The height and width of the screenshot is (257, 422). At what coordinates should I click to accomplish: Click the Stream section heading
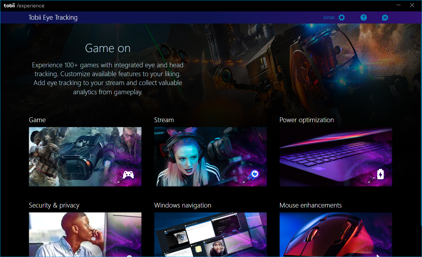164,120
